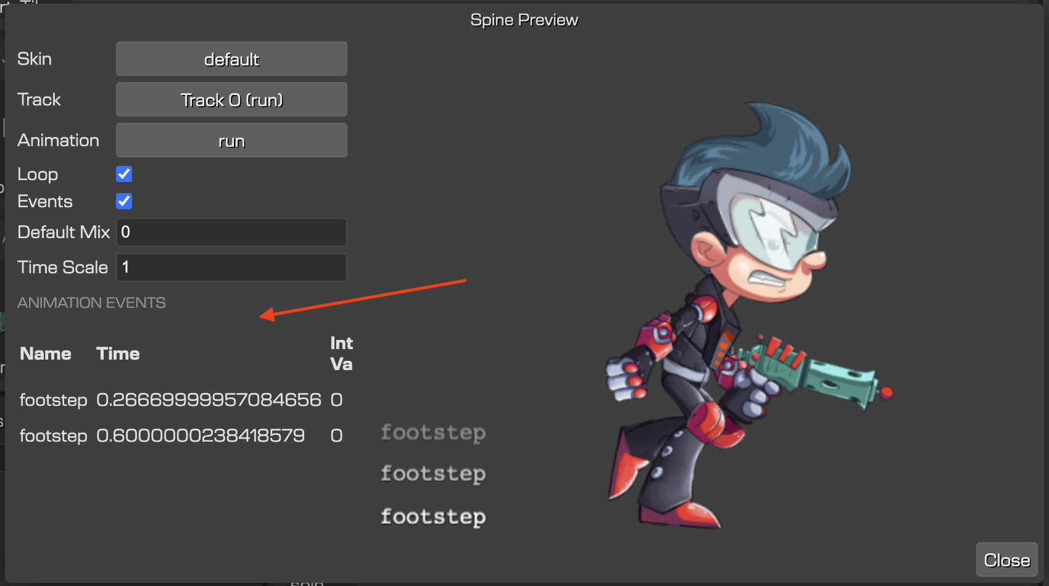The image size is (1049, 586).
Task: Click the Int value of first footstep row
Action: pos(336,400)
